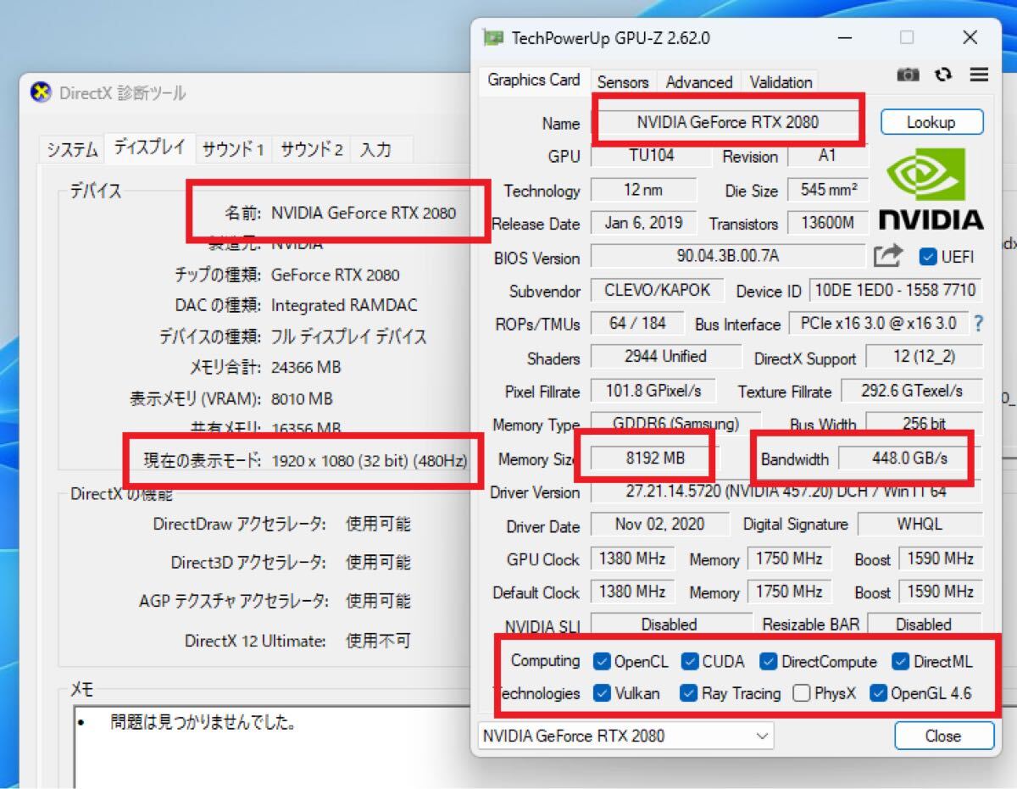Click the Transistors value 13600M

tap(828, 223)
